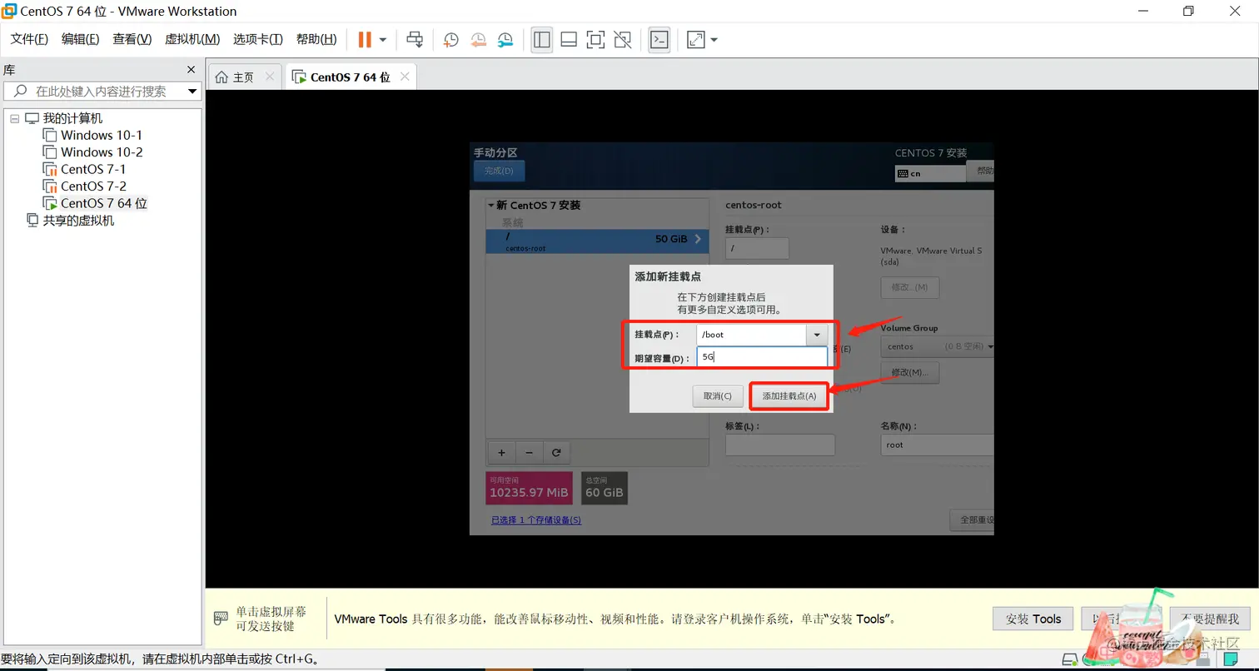This screenshot has height=671, width=1259.
Task: Open the 挂载点 dropdown arrow in dialog
Action: click(x=817, y=335)
